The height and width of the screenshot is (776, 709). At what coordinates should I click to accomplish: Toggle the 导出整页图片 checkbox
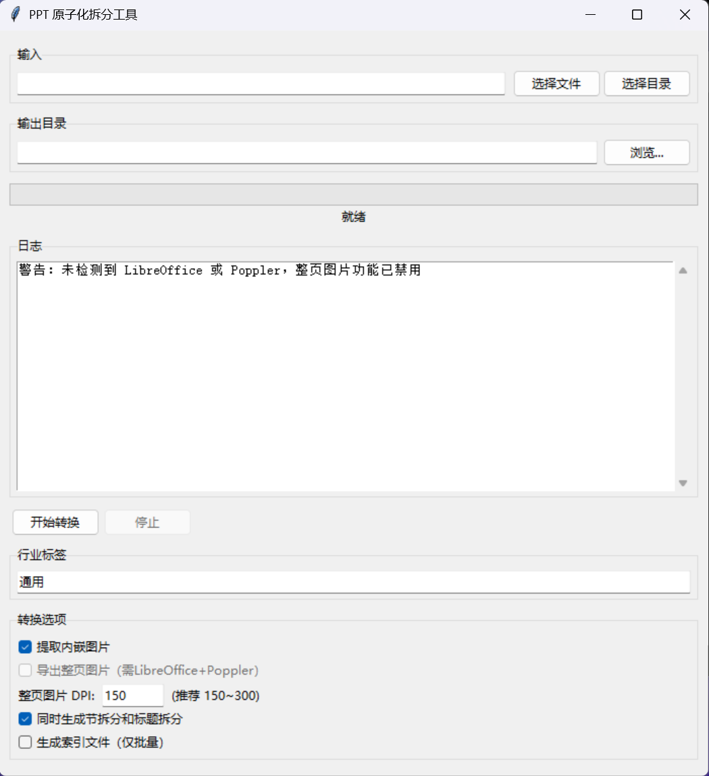click(25, 670)
